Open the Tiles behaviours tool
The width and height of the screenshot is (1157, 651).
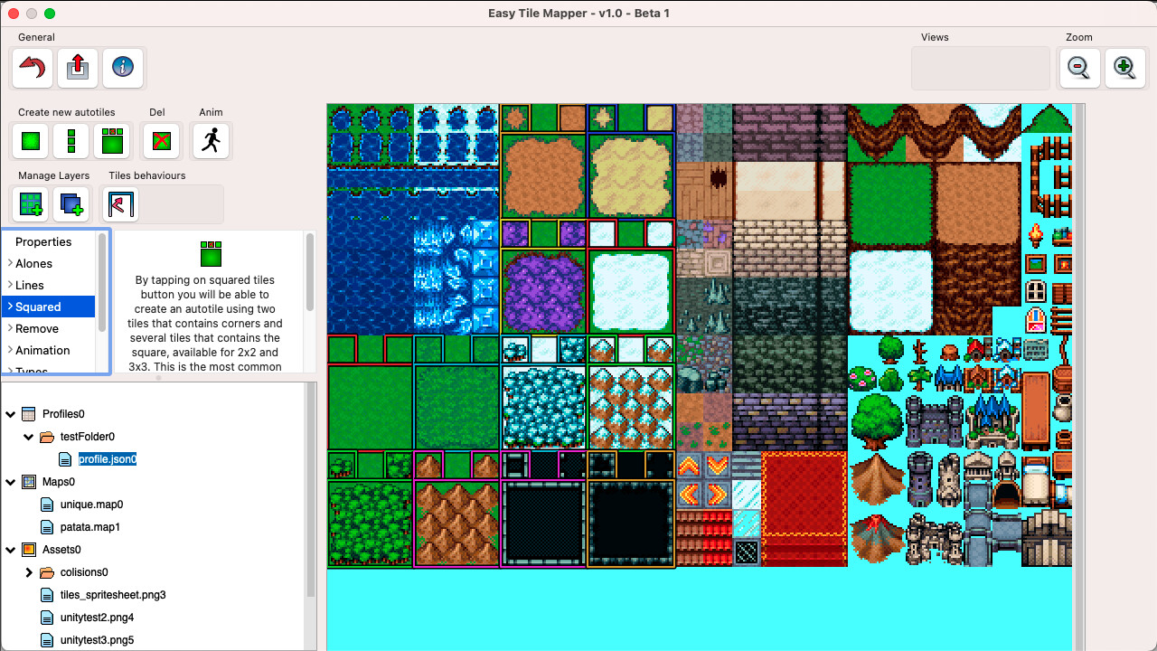pos(119,204)
